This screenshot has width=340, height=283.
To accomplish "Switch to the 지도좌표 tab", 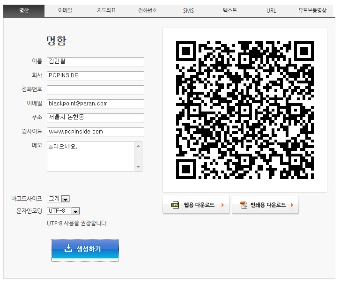I will [x=106, y=11].
